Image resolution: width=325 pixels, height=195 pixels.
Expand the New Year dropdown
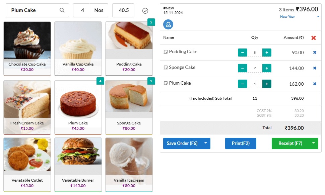(318, 17)
